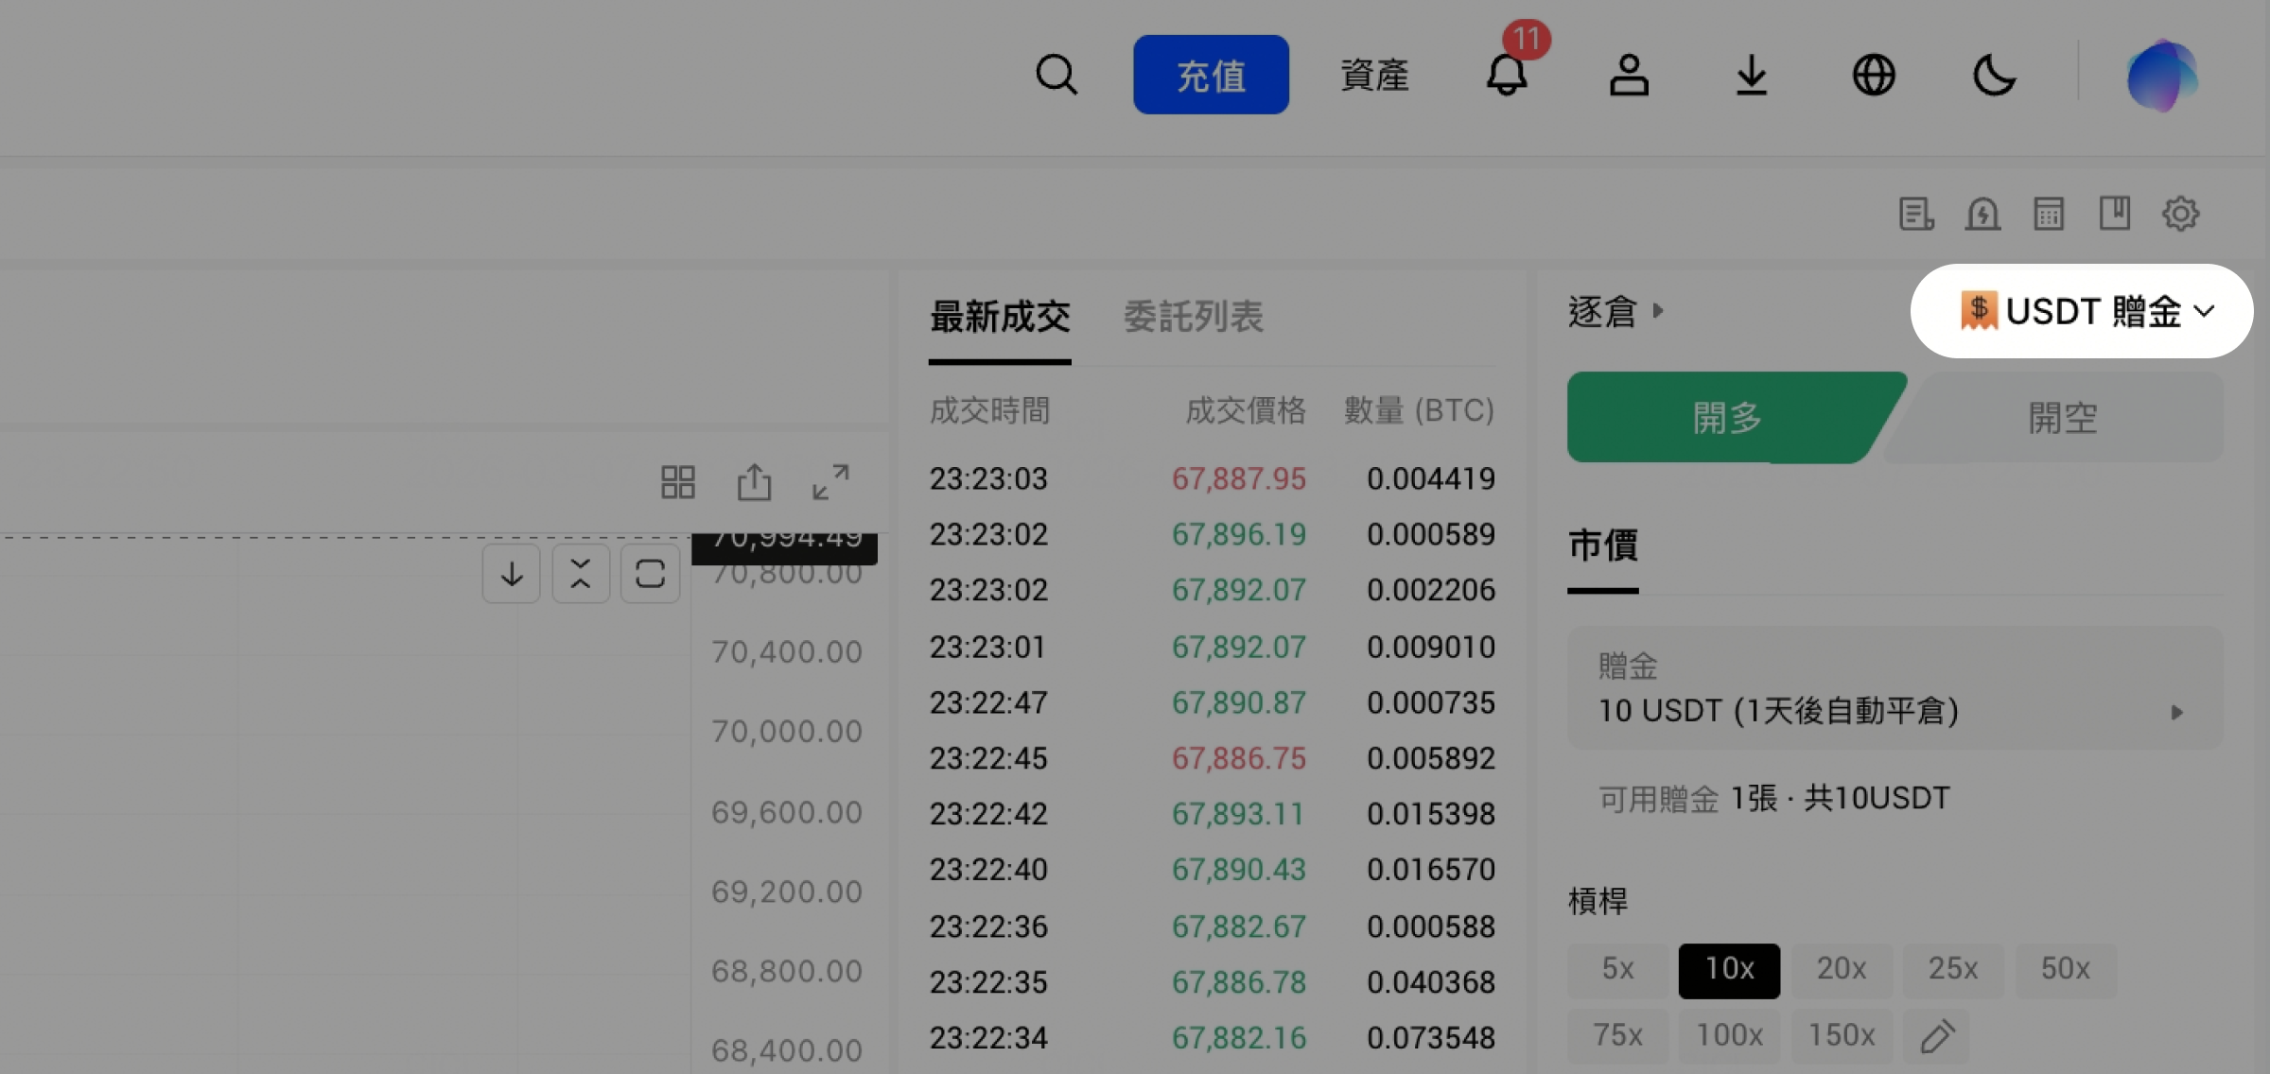Open the notifications bell
This screenshot has width=2270, height=1074.
(x=1507, y=75)
